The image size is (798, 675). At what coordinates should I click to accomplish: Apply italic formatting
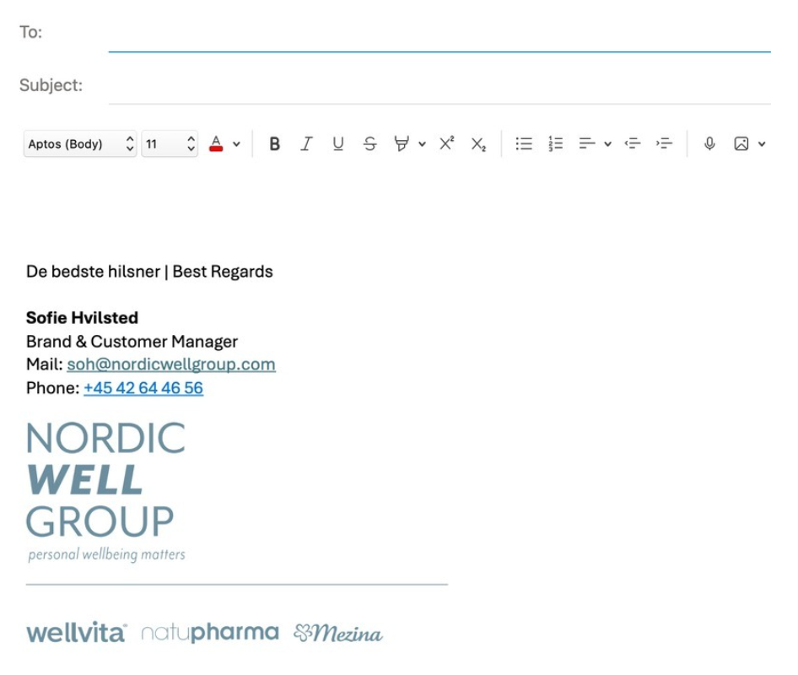click(305, 143)
